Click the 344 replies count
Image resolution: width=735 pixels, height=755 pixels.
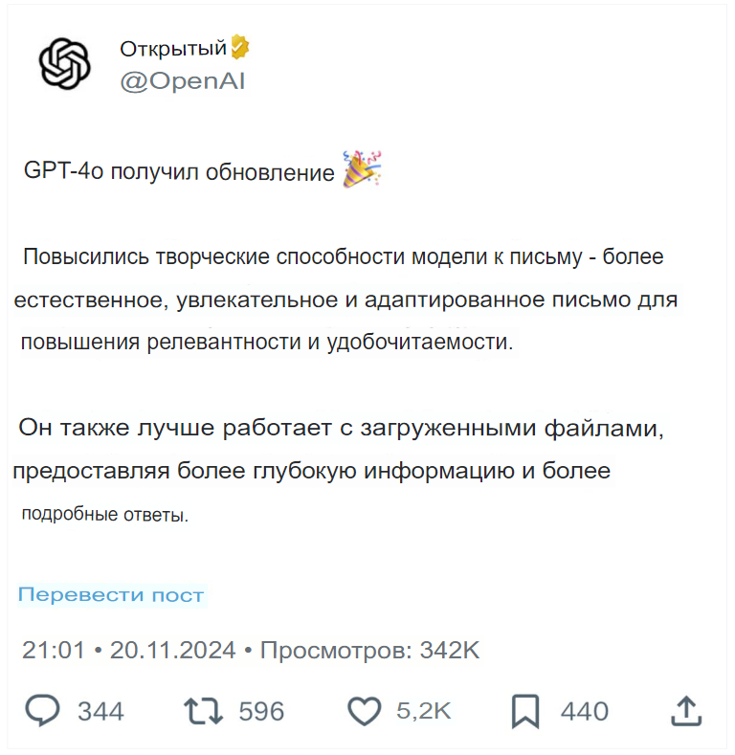(100, 711)
